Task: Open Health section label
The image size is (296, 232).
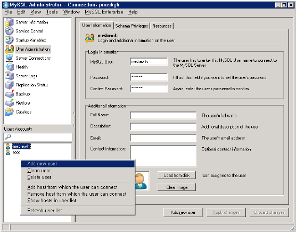Action: tap(22, 67)
